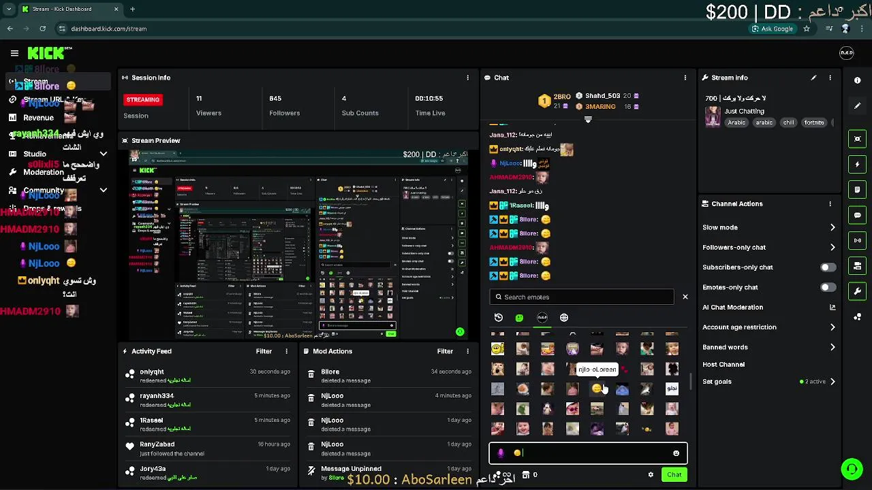Expand Banned words settings
The image size is (872, 490).
[x=769, y=347]
